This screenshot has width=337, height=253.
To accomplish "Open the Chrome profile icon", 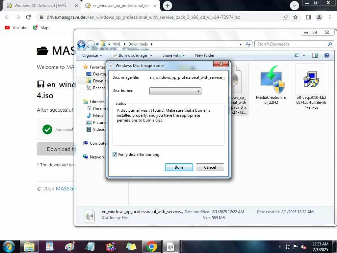I will (319, 17).
